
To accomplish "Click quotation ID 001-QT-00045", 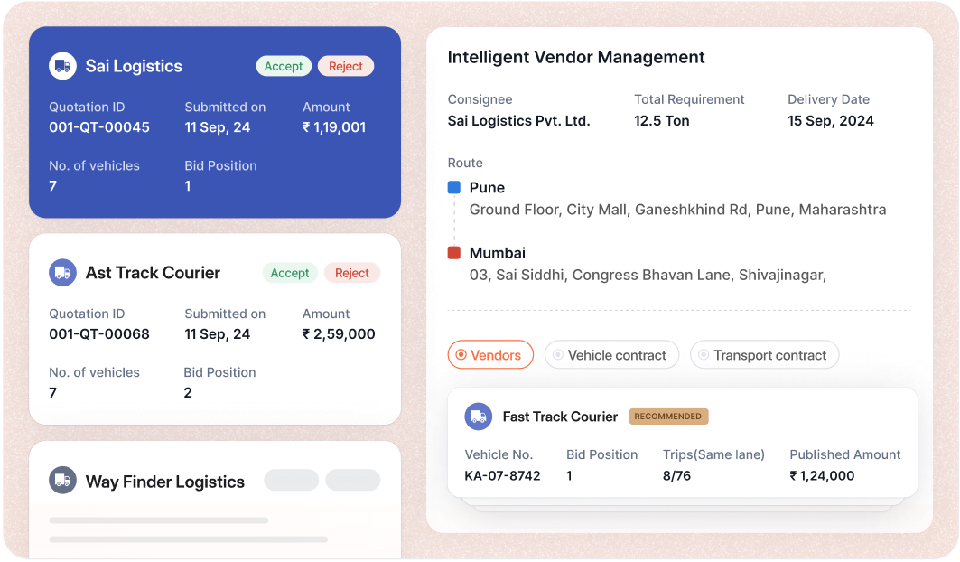I will (99, 127).
